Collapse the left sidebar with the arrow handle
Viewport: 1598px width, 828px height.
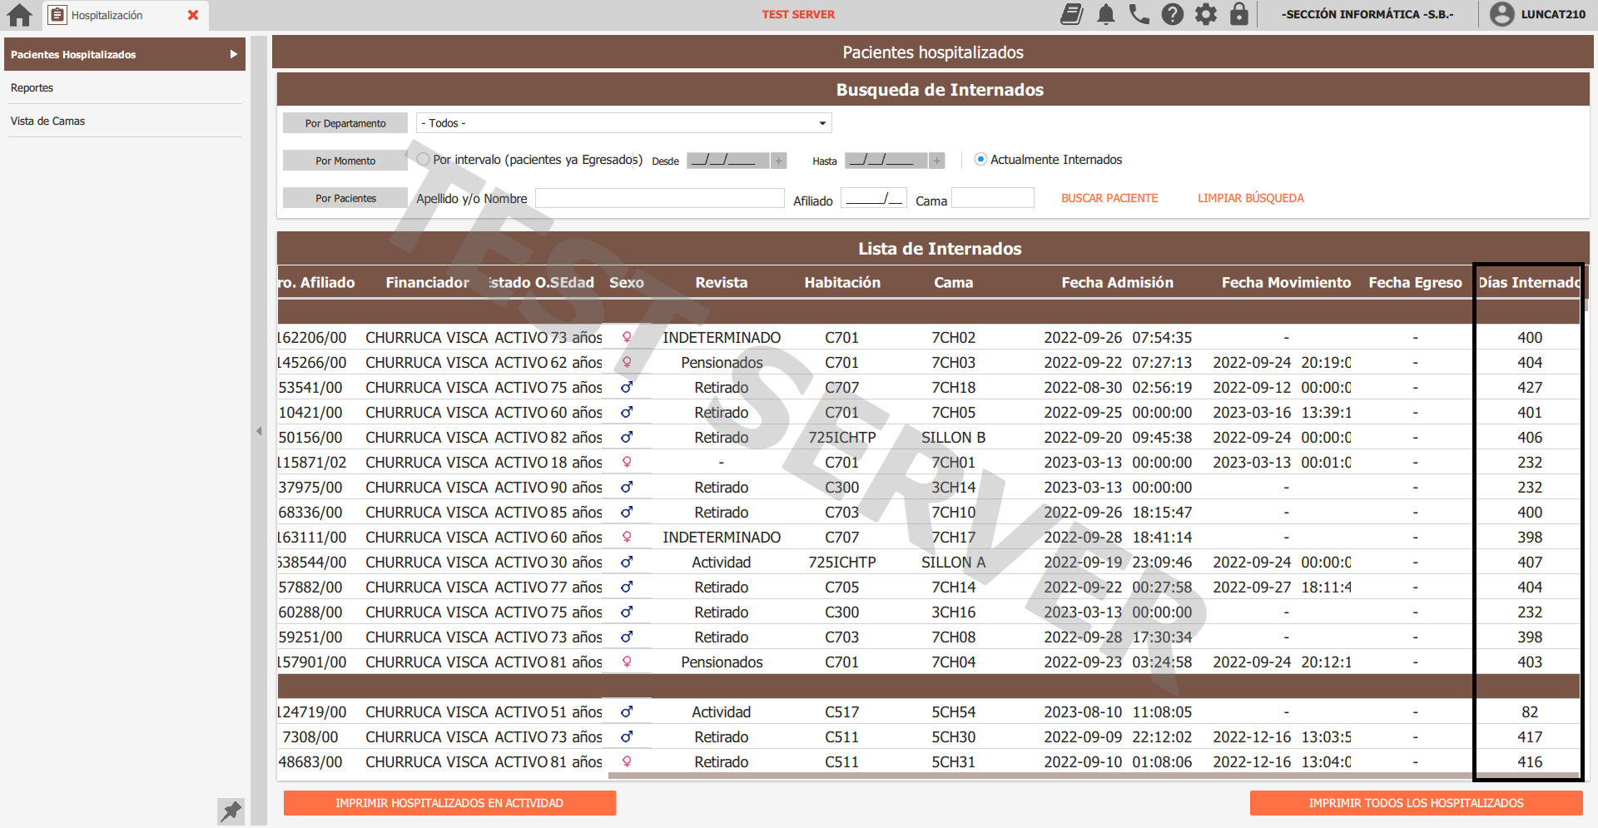(259, 431)
